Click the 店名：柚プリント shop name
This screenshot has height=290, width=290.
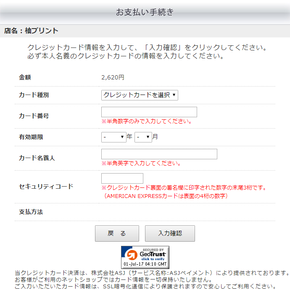31,31
